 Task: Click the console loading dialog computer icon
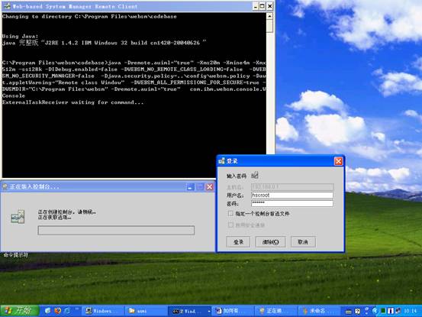(18, 217)
